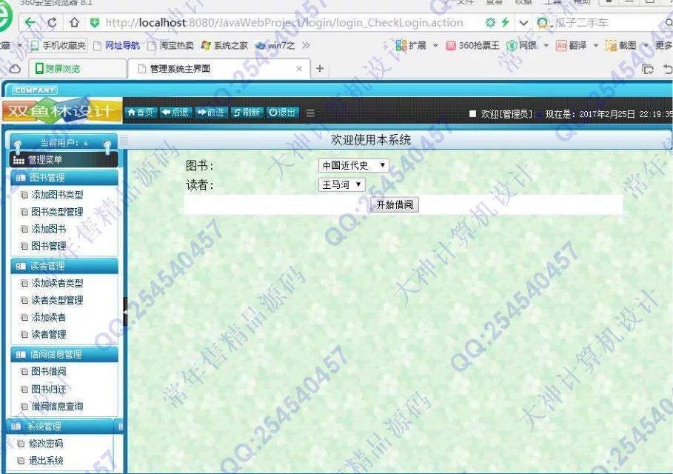Click the lightning speed-mode icon

point(506,22)
